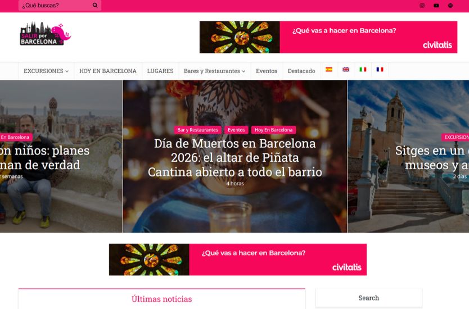Click the sidebar Search box
The width and height of the screenshot is (469, 309).
[369, 298]
